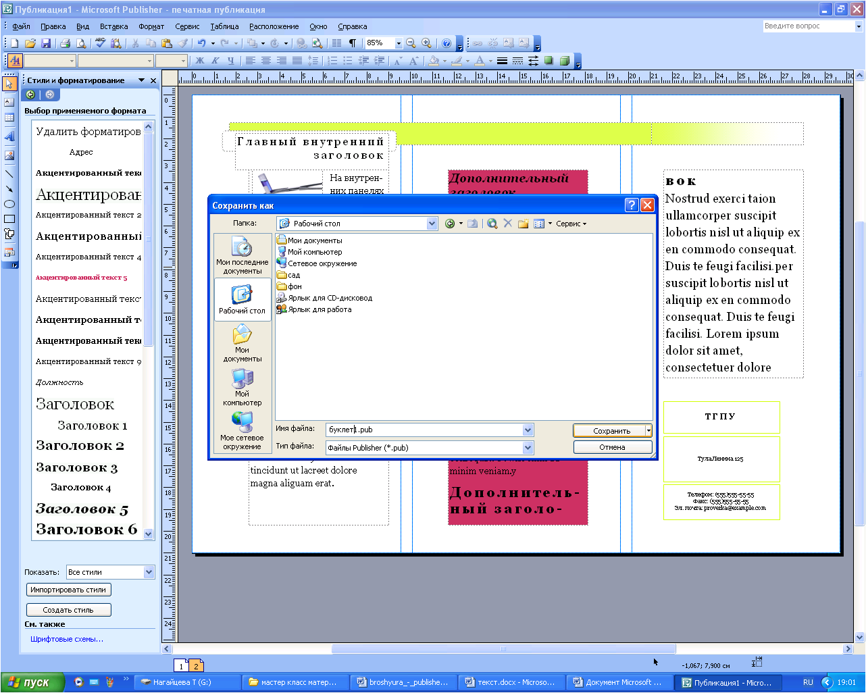Open the Сервис dropdown in dialog

click(x=571, y=224)
